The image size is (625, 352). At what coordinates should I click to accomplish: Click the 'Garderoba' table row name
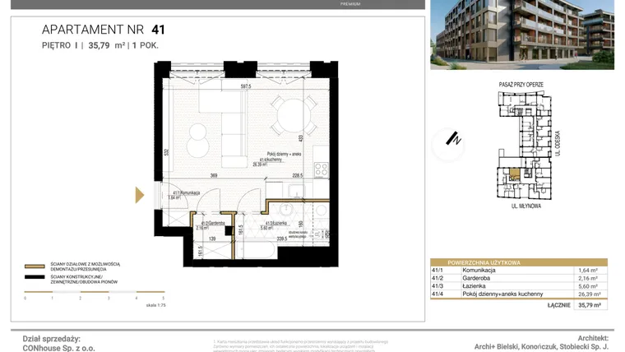[476, 278]
